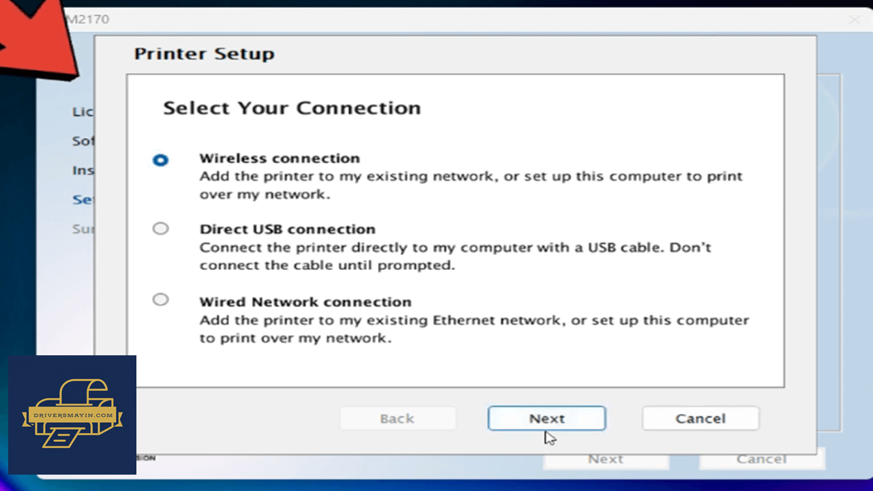Click the Next button
873x491 pixels.
pos(547,419)
